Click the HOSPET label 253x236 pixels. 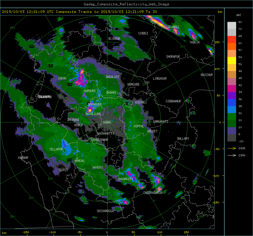click(152, 131)
